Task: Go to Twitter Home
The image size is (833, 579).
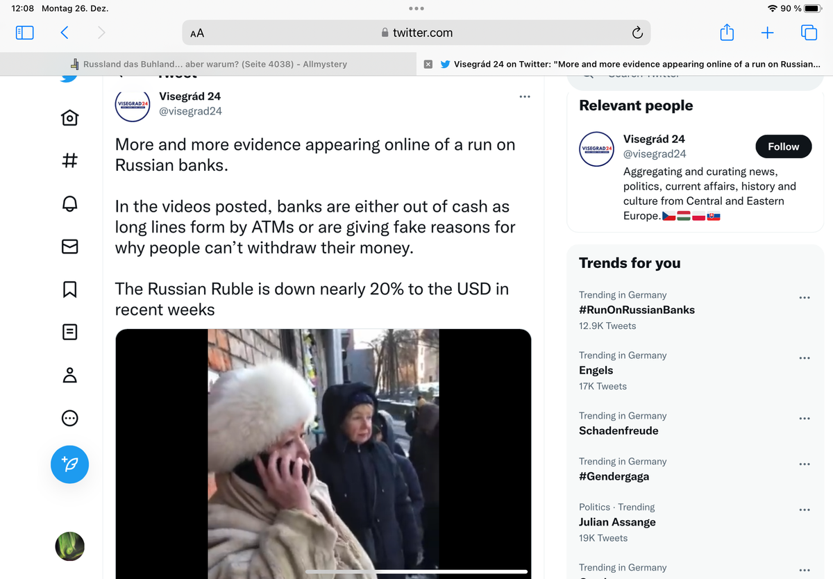Action: [69, 117]
